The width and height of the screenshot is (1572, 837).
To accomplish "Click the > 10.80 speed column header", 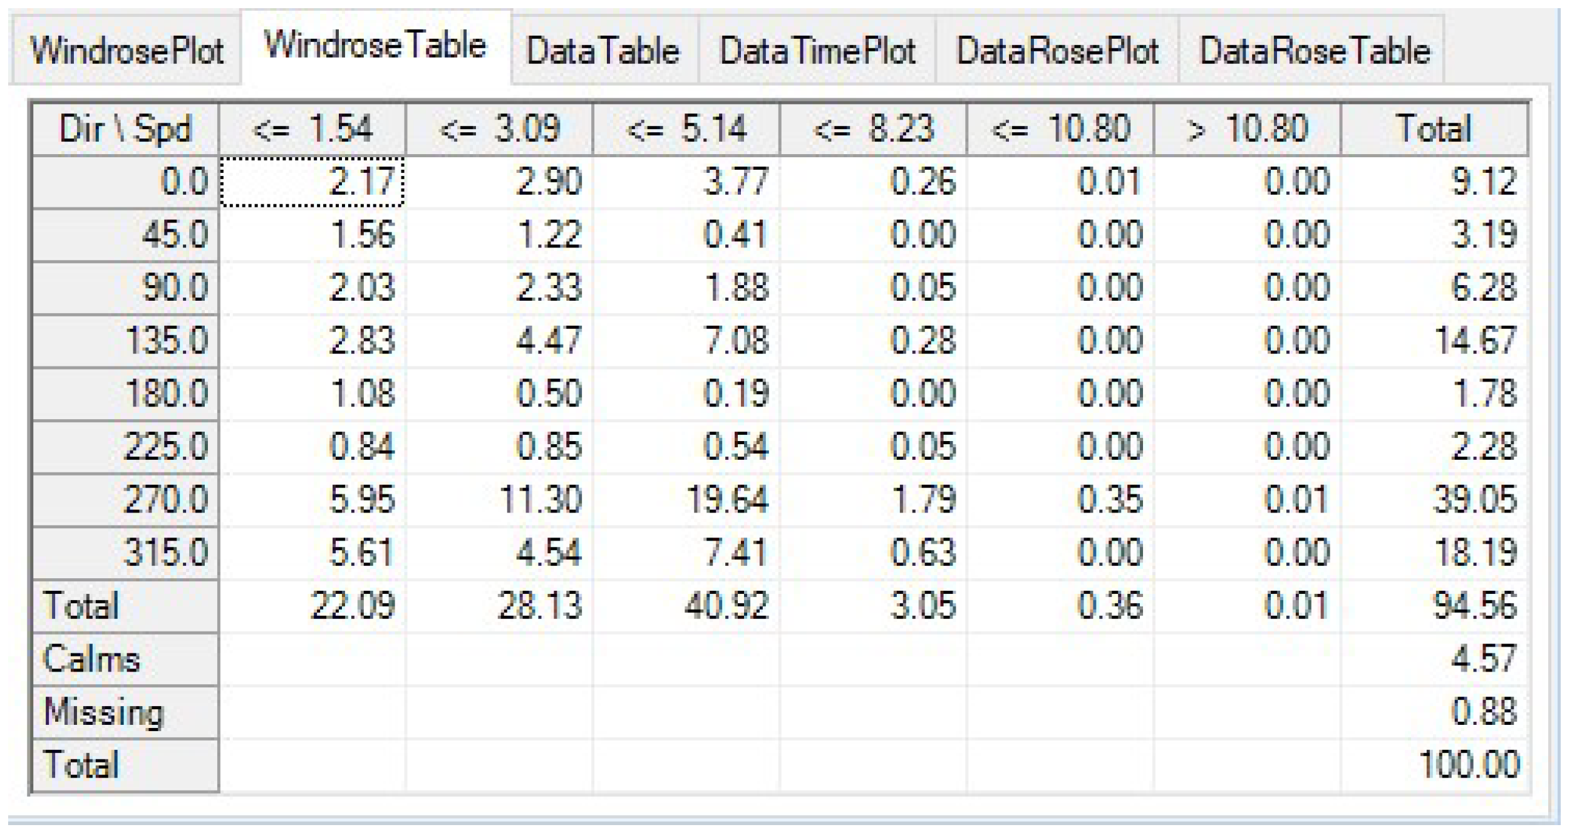I will [1247, 130].
